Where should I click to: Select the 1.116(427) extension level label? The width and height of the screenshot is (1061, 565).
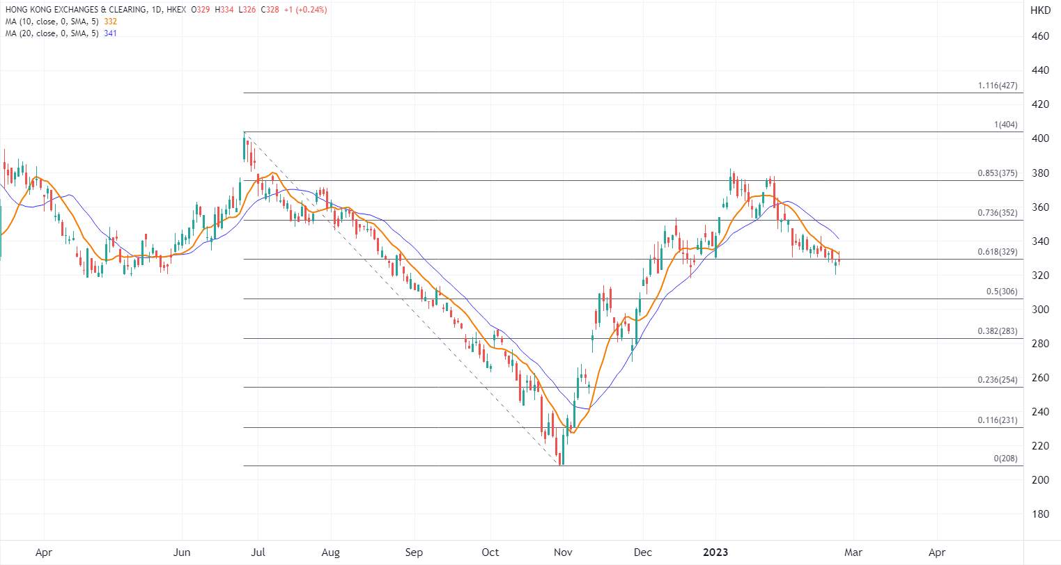(998, 86)
